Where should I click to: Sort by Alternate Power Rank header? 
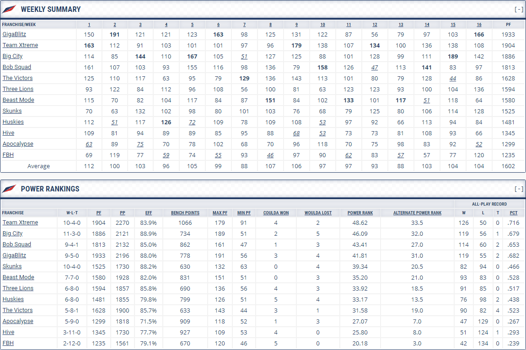point(417,213)
